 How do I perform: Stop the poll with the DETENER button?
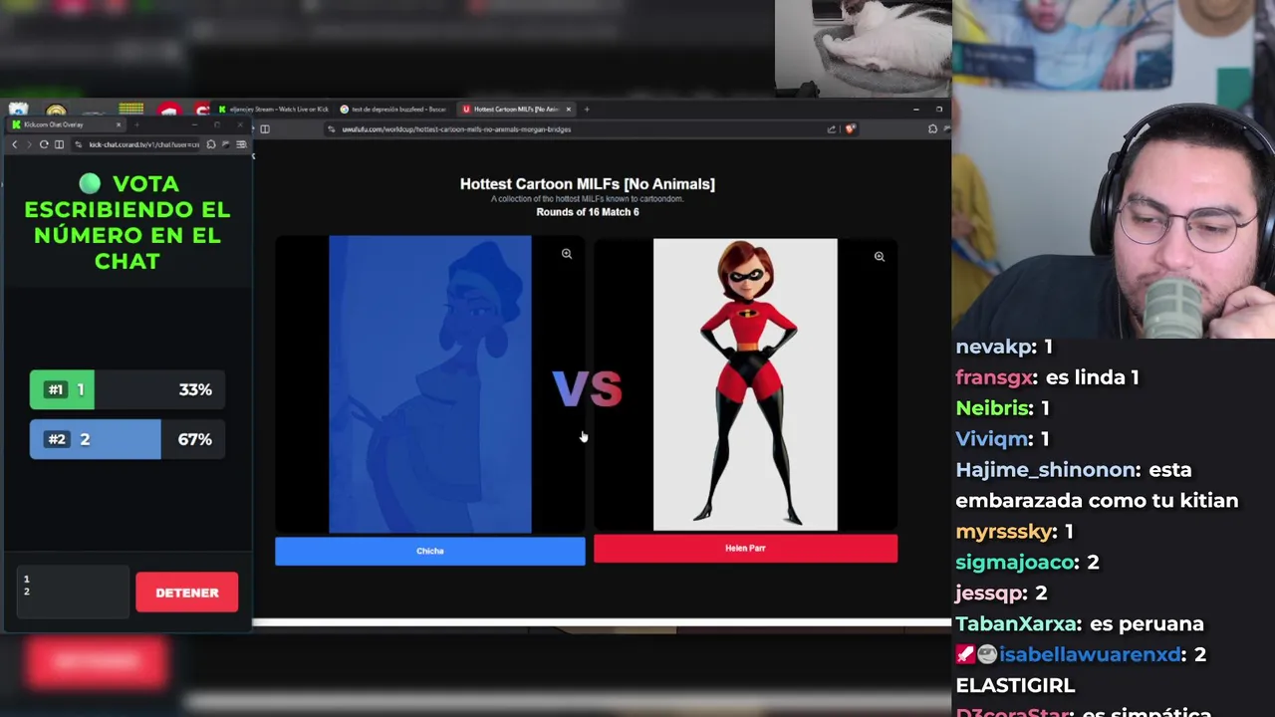click(x=187, y=593)
